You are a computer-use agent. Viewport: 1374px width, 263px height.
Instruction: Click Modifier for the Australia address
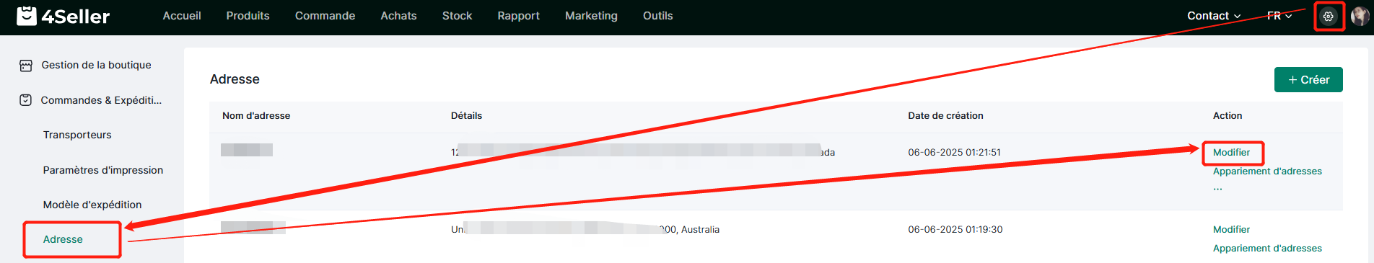pyautogui.click(x=1231, y=230)
